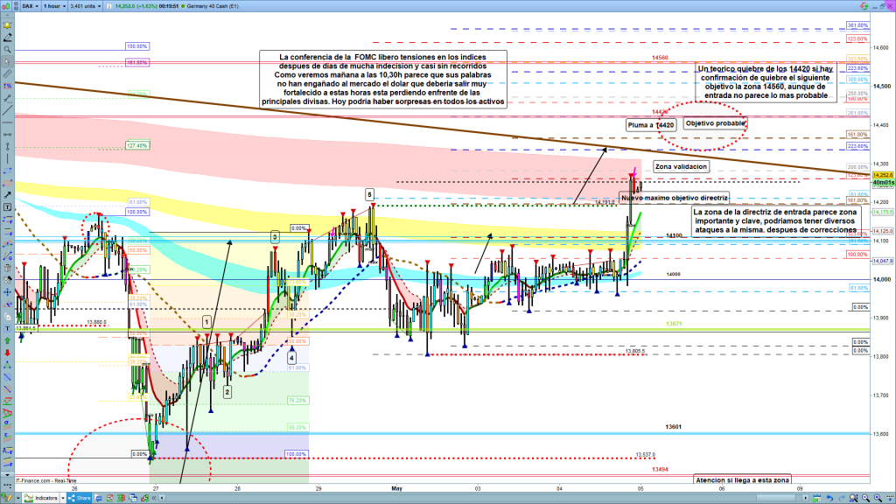Open the DAX instrument dropdown
The height and width of the screenshot is (504, 896).
pos(31,5)
